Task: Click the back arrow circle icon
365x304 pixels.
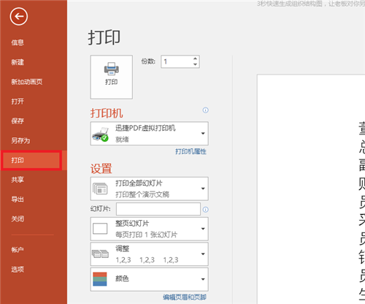Action: (19, 16)
